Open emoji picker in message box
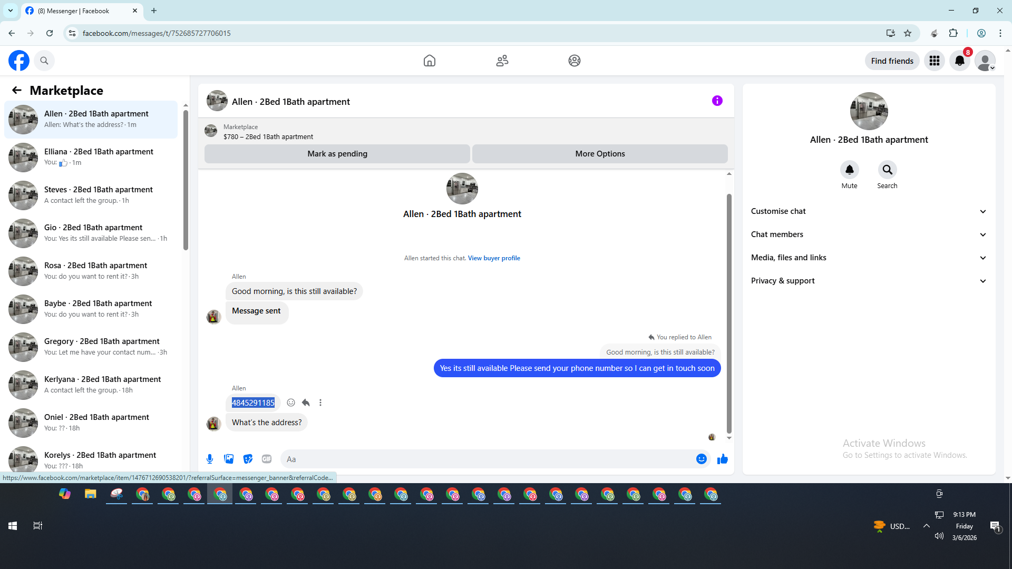The height and width of the screenshot is (569, 1012). (x=701, y=459)
